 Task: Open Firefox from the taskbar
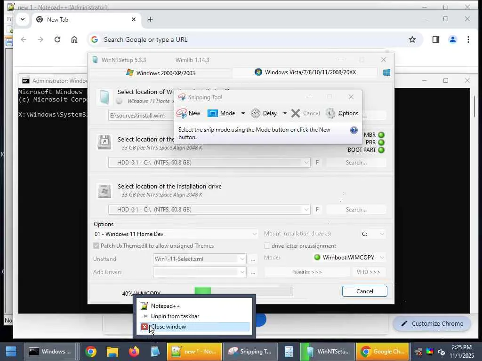pos(134,352)
